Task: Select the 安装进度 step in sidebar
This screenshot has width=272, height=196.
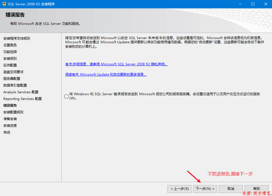Action: click(10, 126)
